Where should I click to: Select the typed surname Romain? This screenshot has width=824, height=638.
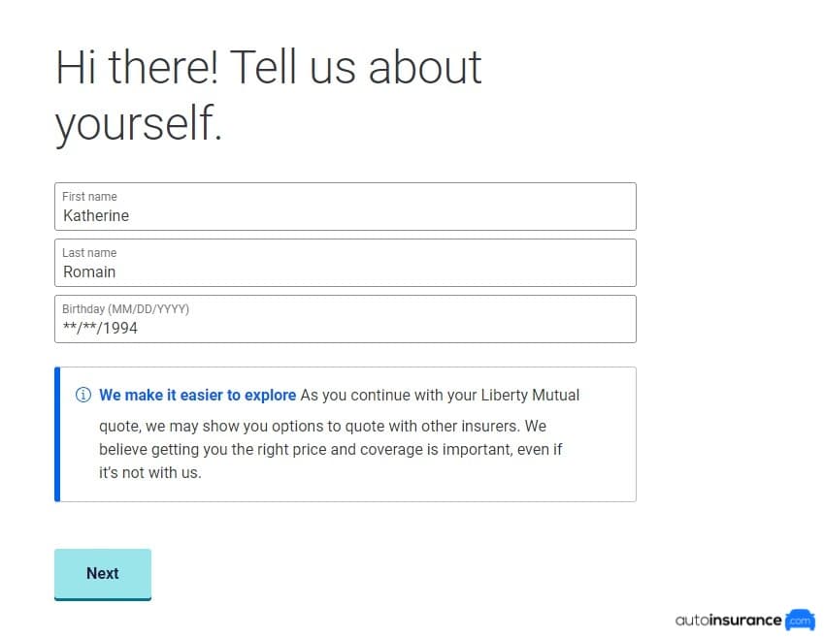tap(89, 271)
